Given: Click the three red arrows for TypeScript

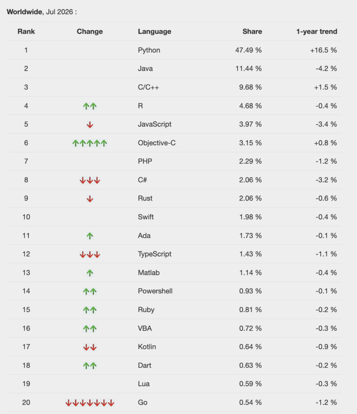Looking at the screenshot, I should (x=90, y=255).
